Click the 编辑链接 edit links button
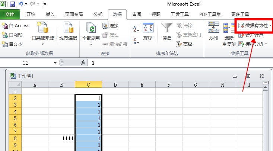Viewport: 273px width, 151px height. pyautogui.click(x=115, y=44)
